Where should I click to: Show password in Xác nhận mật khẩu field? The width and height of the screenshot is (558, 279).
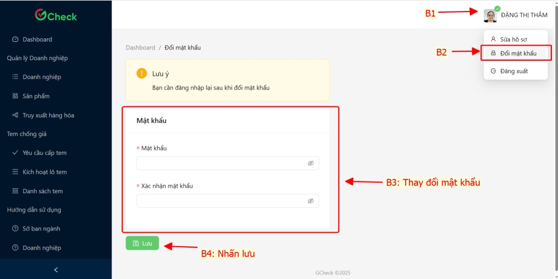pos(311,201)
